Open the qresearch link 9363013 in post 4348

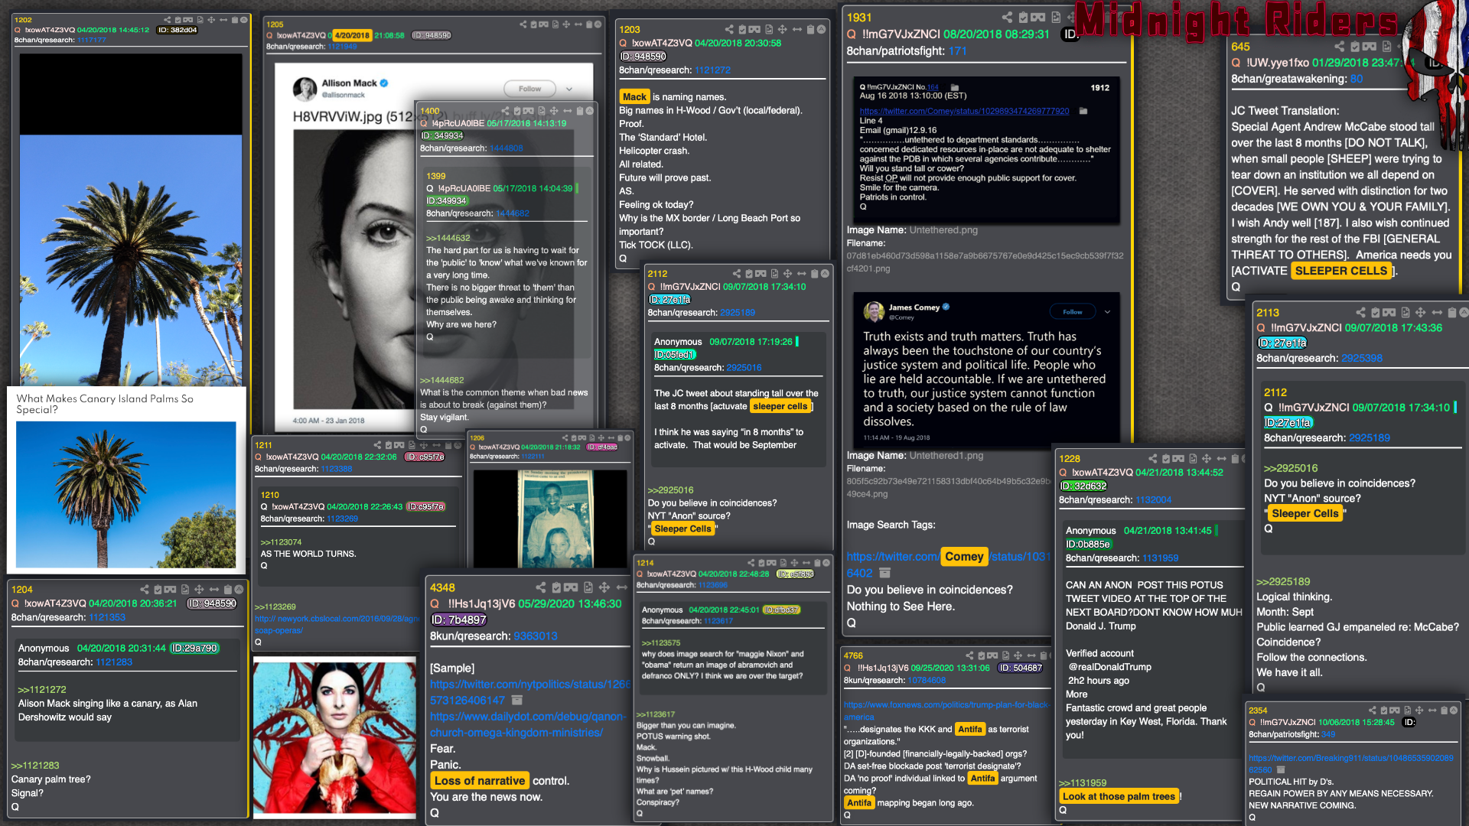(x=536, y=636)
